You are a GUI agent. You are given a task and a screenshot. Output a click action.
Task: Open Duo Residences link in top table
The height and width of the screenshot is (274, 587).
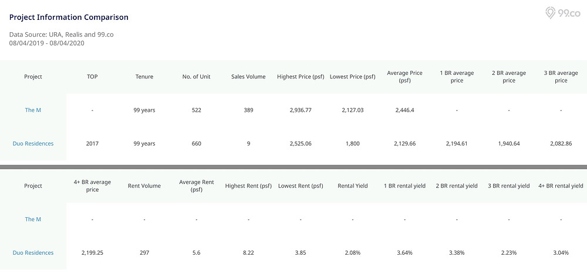point(33,143)
